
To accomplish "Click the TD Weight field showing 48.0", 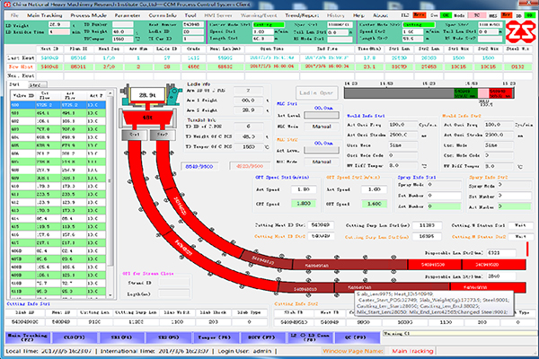I will pyautogui.click(x=123, y=32).
